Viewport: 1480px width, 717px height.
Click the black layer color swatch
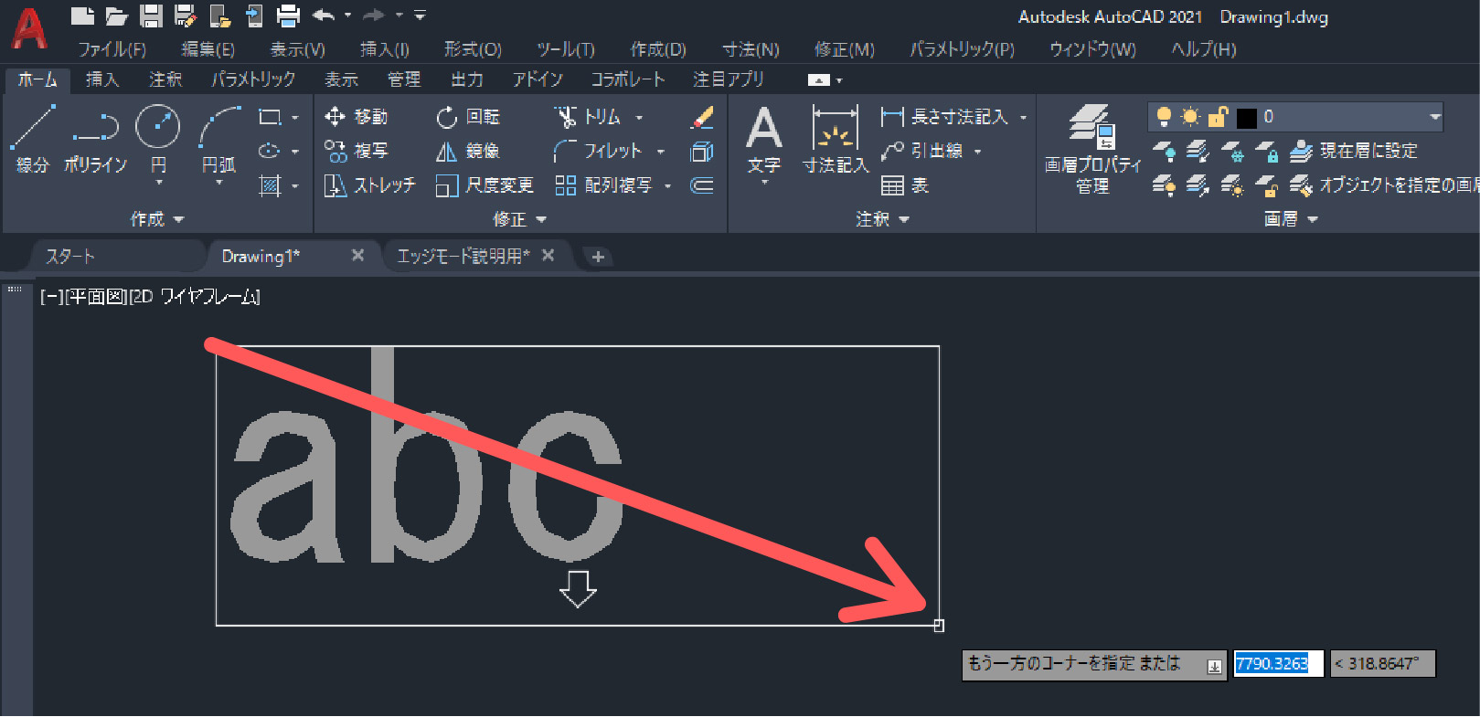click(x=1247, y=118)
